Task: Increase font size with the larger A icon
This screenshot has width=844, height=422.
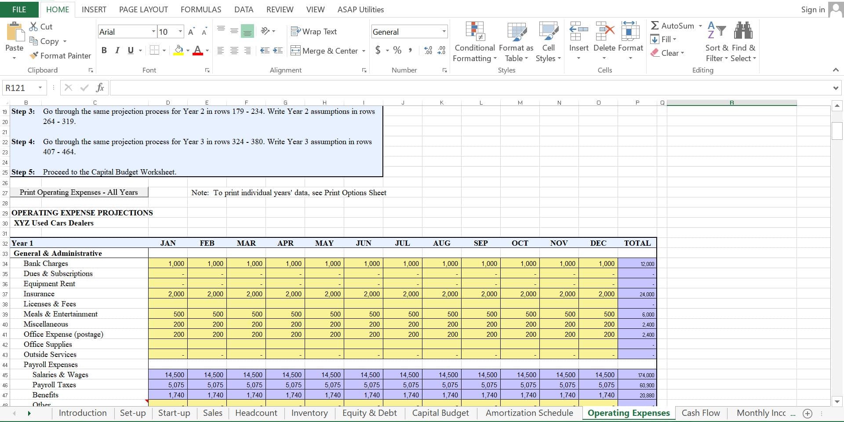Action: tap(191, 32)
